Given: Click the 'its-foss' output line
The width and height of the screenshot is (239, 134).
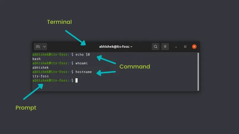Looking at the screenshot, I should click(40, 76).
